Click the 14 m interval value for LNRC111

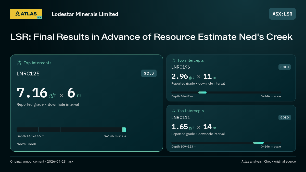click(x=210, y=127)
